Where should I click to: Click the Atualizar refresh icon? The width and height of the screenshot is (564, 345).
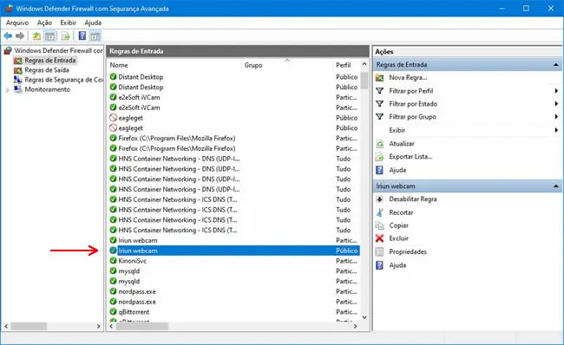379,144
